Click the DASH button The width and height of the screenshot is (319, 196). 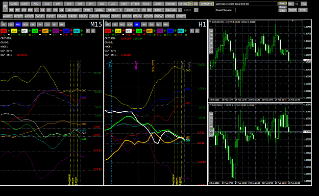[x=158, y=10]
